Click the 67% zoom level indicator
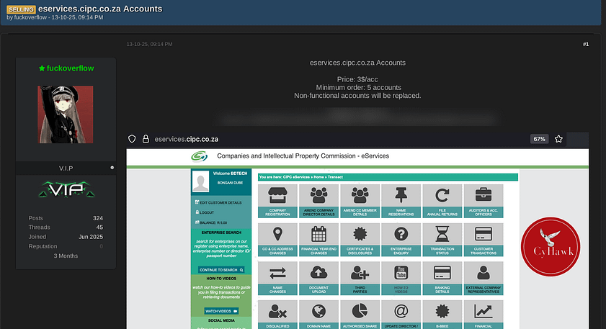The image size is (606, 329). 539,139
